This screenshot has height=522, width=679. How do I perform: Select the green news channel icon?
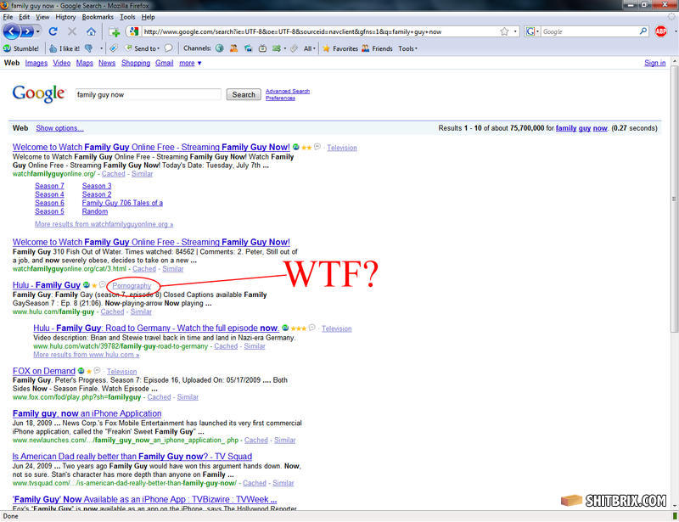click(x=277, y=48)
